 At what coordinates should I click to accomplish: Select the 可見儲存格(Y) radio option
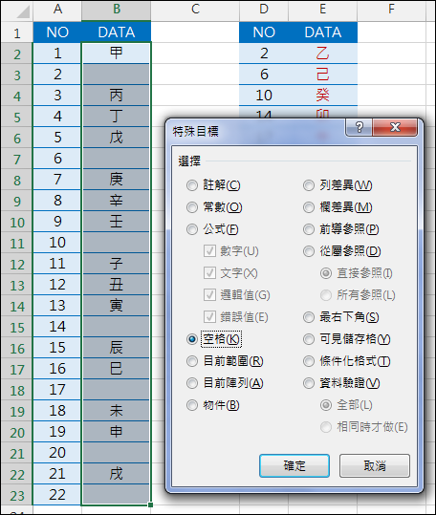[309, 339]
